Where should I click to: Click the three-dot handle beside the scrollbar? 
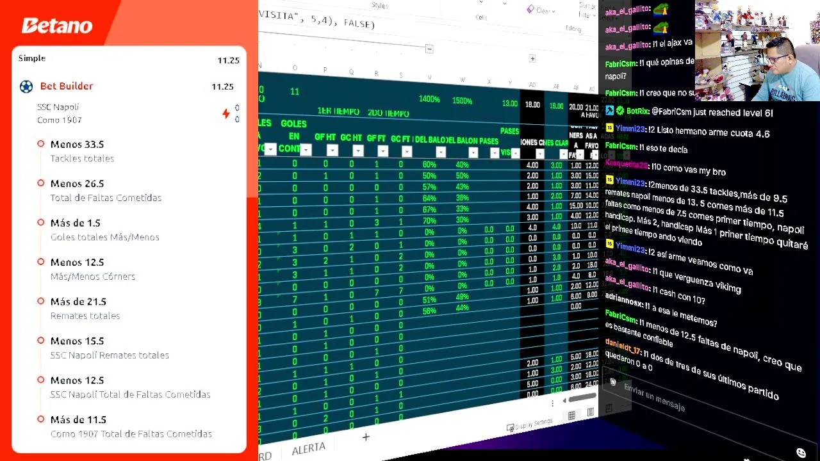[552, 403]
